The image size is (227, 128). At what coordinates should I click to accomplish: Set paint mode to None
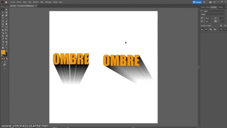point(7,59)
